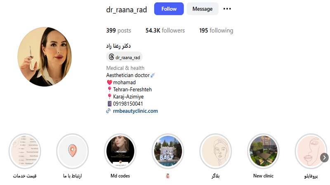
Task: View the 195 following list
Action: pyautogui.click(x=216, y=30)
